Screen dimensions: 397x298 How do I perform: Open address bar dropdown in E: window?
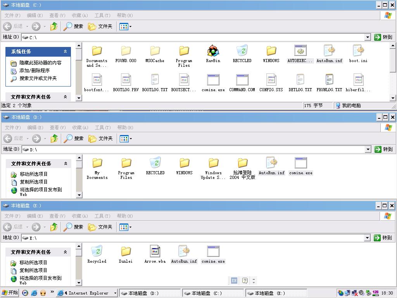pyautogui.click(x=368, y=238)
